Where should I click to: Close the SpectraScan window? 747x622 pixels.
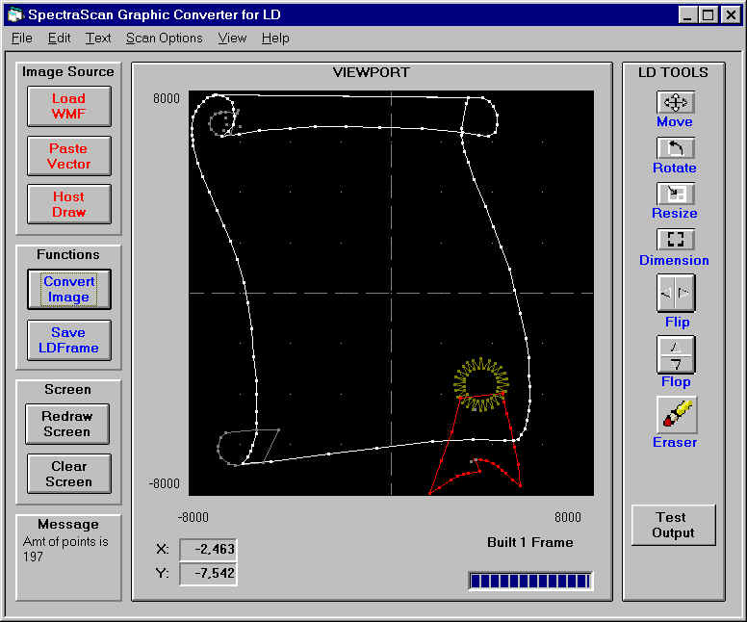(731, 15)
